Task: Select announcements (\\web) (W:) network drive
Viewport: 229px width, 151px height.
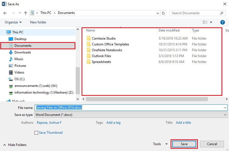Action: 38,86
